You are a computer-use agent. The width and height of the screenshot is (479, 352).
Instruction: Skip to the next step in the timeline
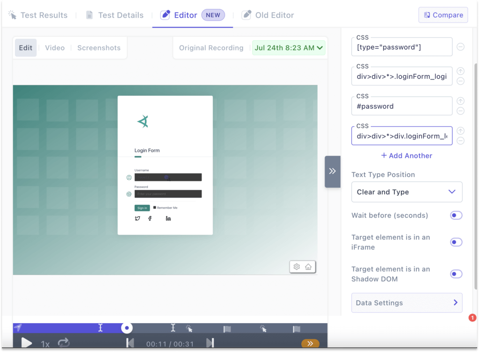(x=210, y=344)
